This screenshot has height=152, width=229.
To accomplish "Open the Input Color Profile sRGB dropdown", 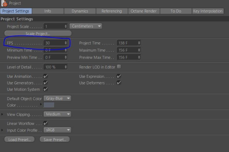I will (57, 130).
